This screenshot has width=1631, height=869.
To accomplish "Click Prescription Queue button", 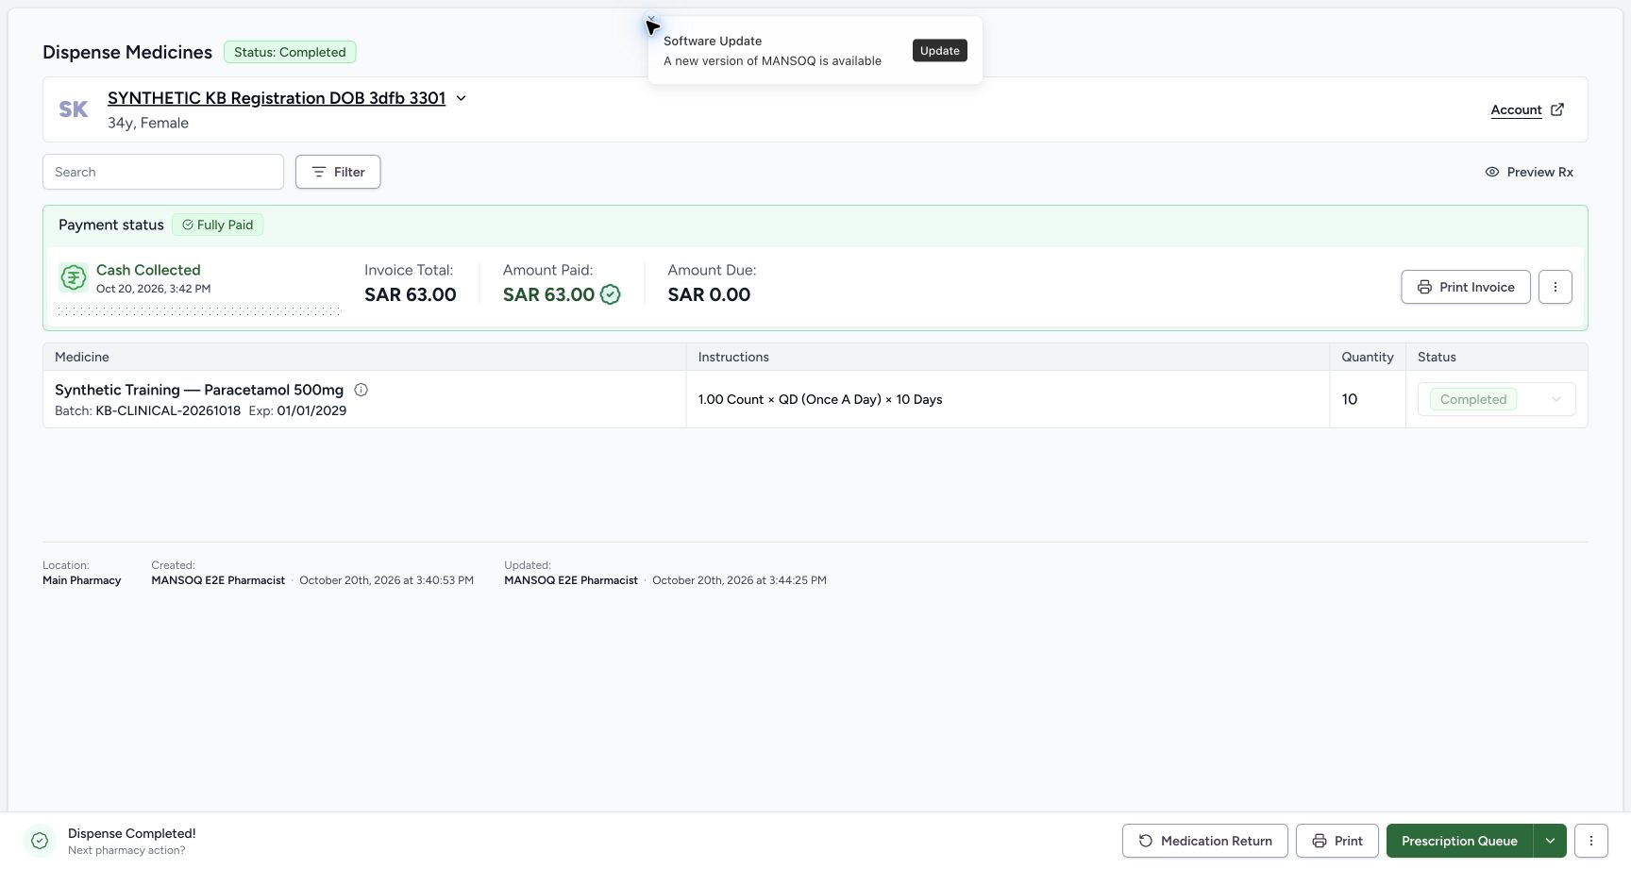I will coord(1459,841).
